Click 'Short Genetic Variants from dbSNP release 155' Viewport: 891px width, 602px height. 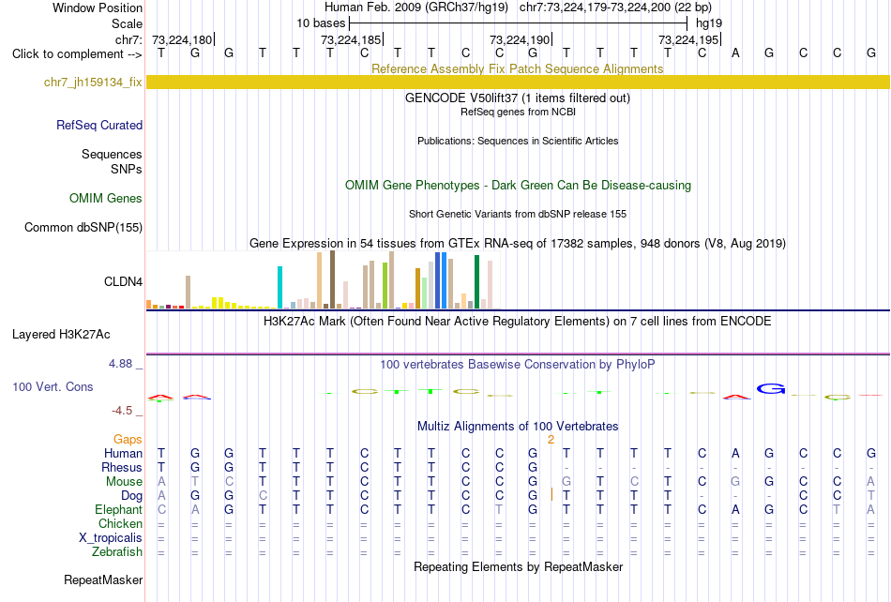pyautogui.click(x=518, y=214)
